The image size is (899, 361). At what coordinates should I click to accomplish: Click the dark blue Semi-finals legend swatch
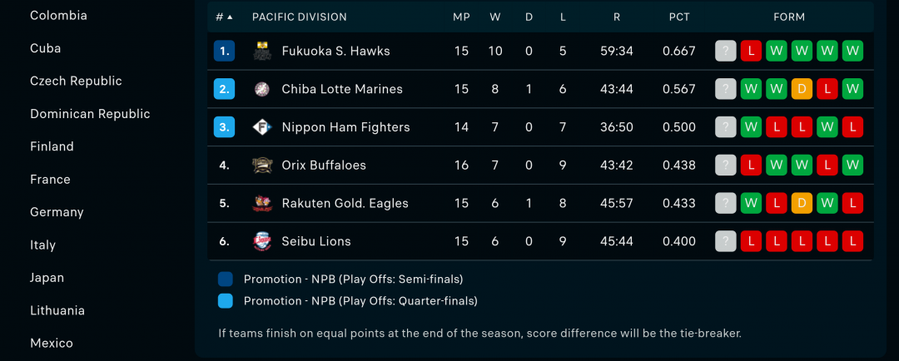(226, 279)
